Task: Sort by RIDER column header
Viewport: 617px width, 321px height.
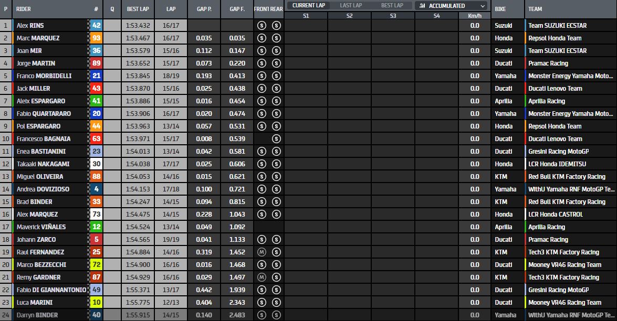Action: pyautogui.click(x=24, y=9)
